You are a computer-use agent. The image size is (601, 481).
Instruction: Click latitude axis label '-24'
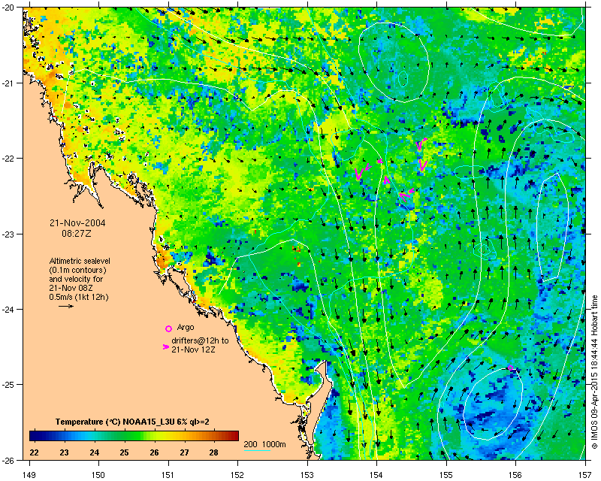pos(9,309)
